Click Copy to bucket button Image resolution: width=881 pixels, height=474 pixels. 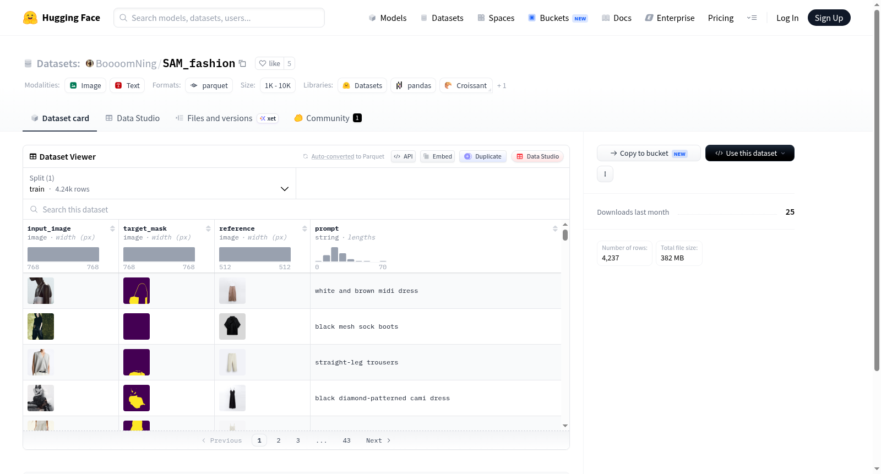(649, 153)
